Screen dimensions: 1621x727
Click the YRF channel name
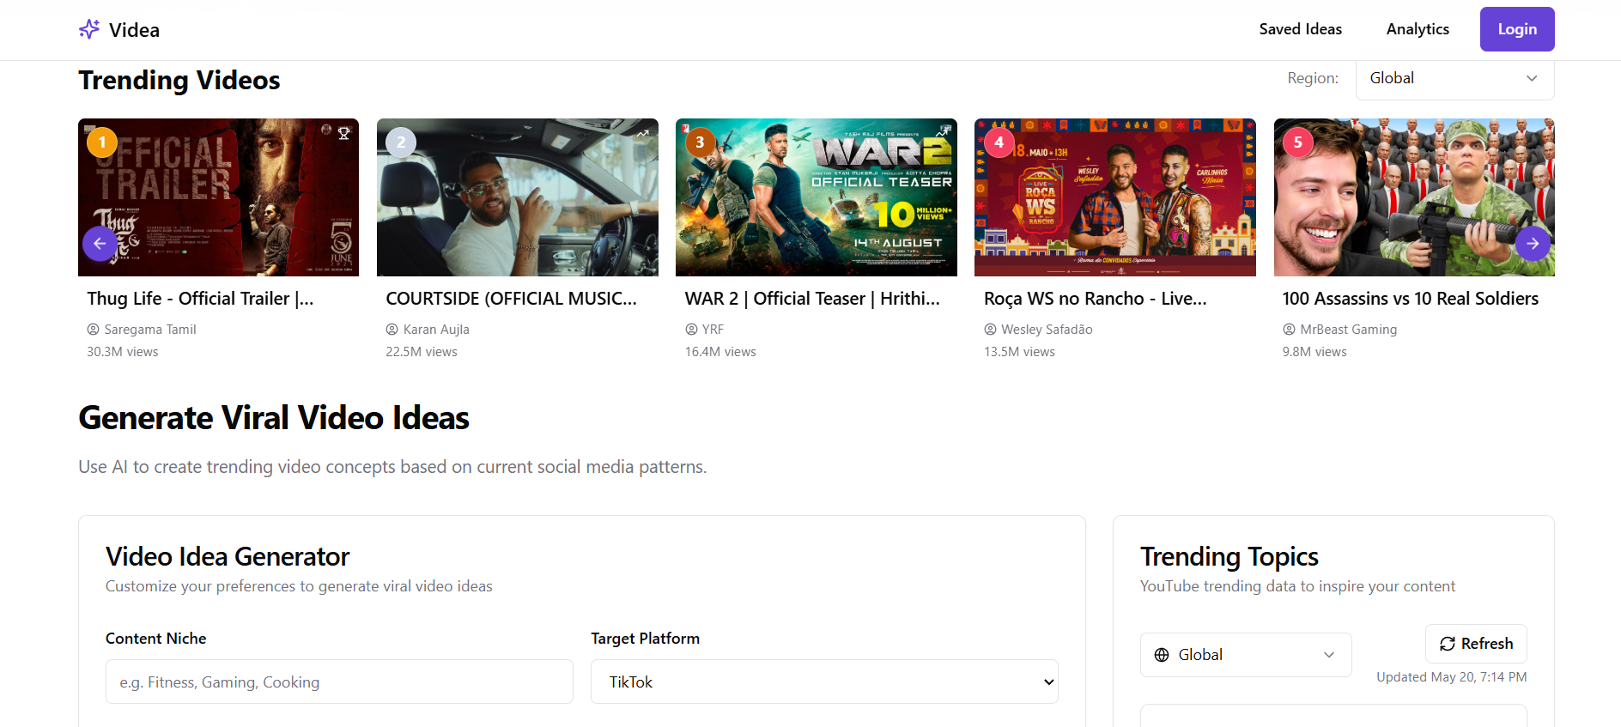click(x=713, y=330)
